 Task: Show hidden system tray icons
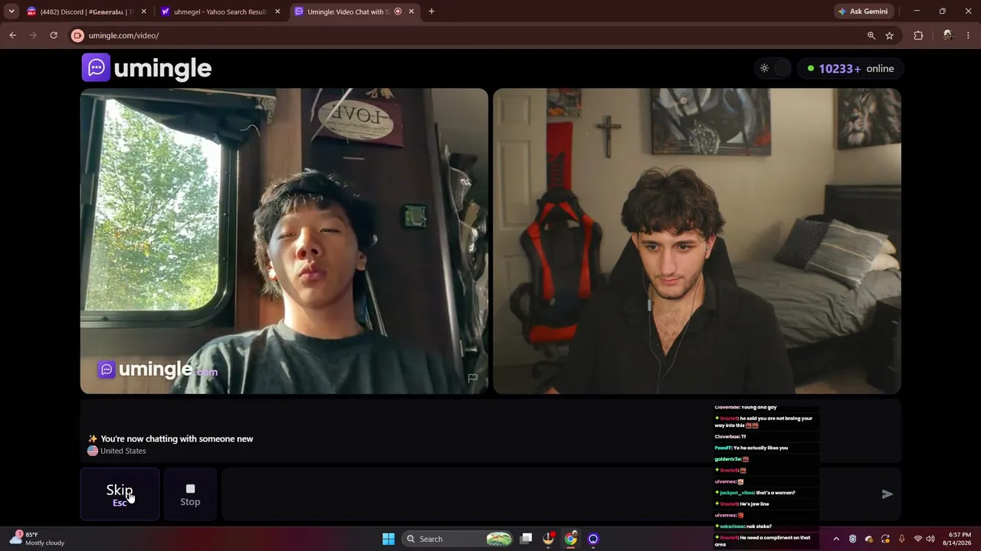pyautogui.click(x=835, y=539)
